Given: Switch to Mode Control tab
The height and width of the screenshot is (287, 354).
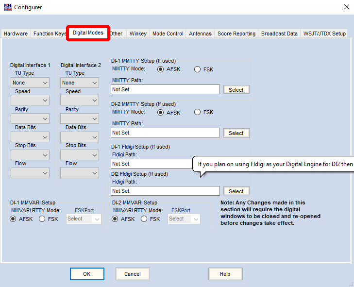Looking at the screenshot, I should pos(168,34).
